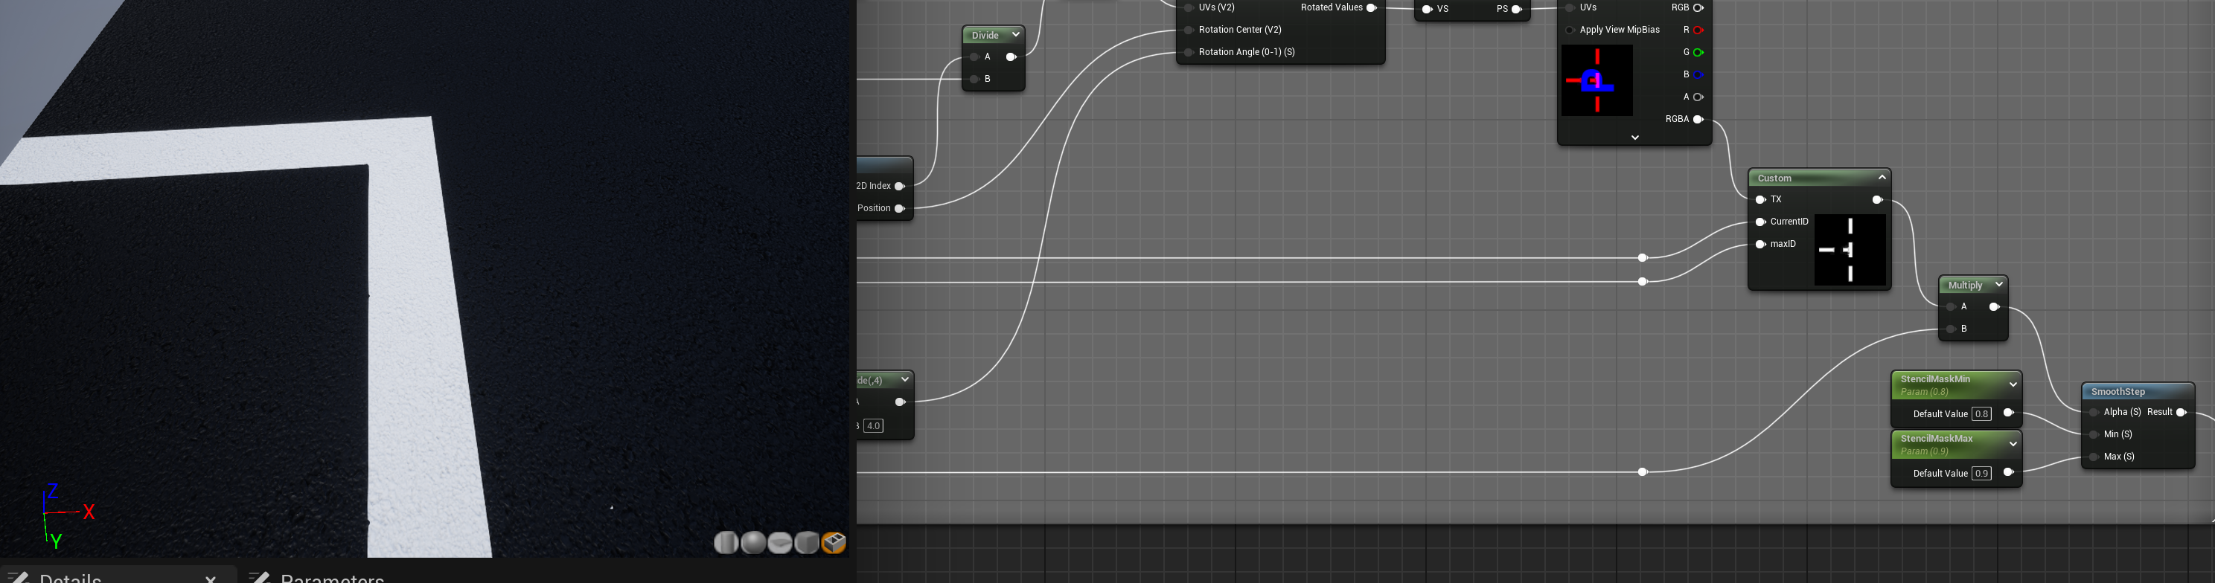Select the reroute node feeding CurrentID
The width and height of the screenshot is (2215, 583).
point(1643,257)
